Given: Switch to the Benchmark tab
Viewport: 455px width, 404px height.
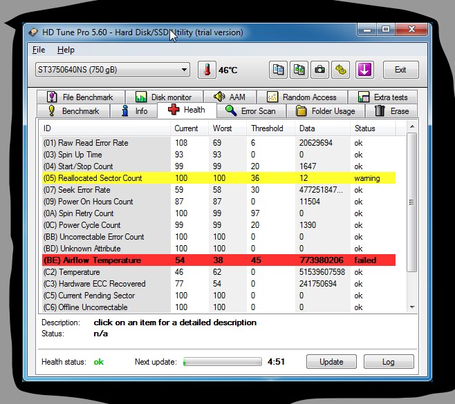Looking at the screenshot, I should [x=73, y=111].
